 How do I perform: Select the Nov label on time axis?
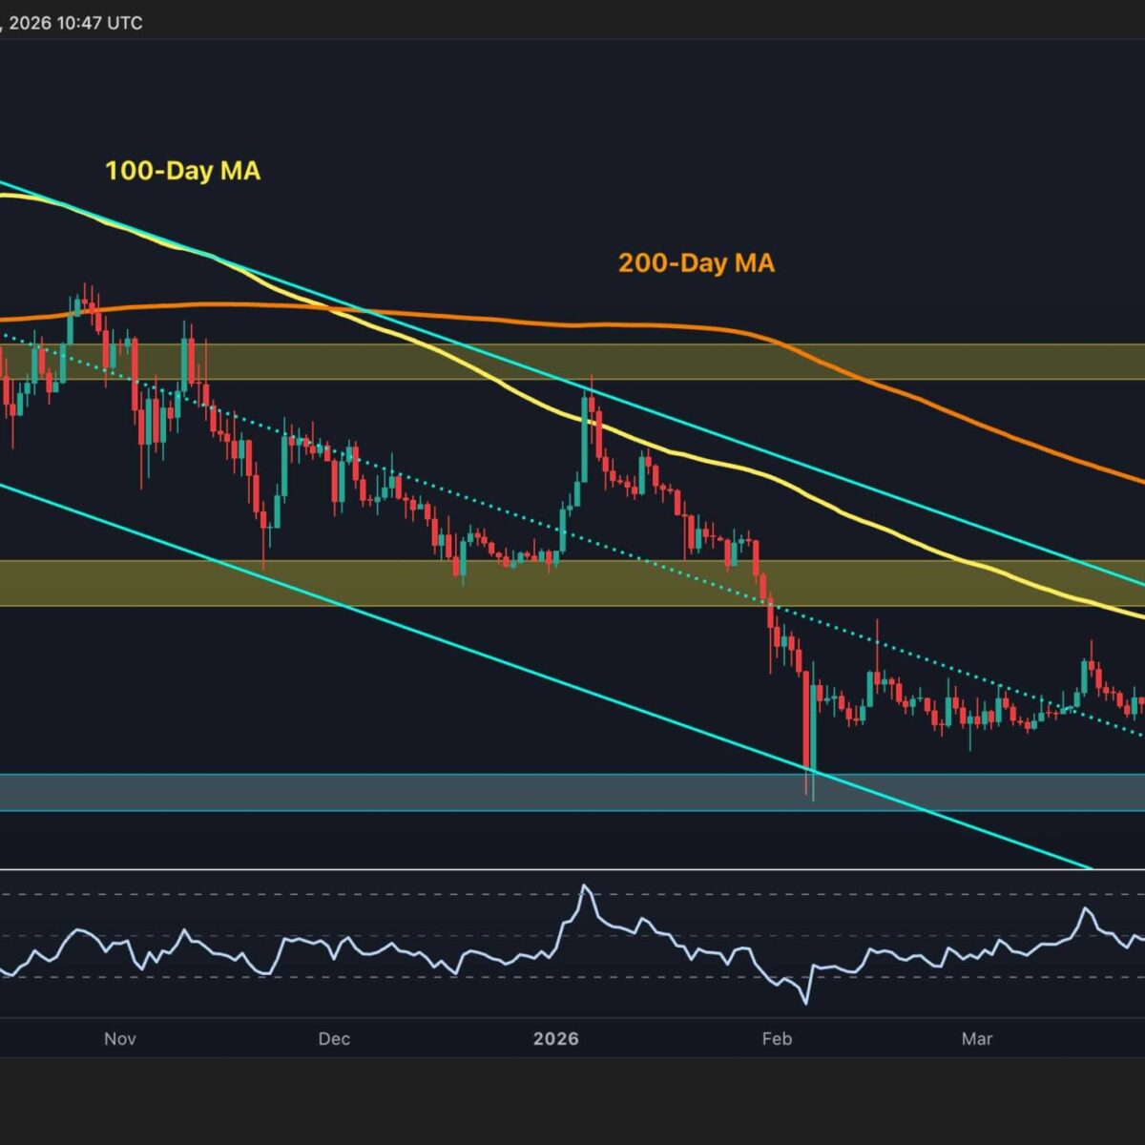click(120, 1038)
